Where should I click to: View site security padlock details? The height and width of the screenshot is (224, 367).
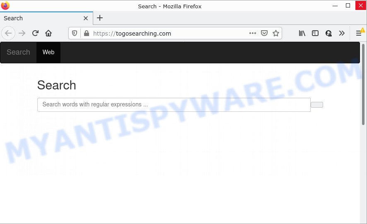click(x=87, y=33)
